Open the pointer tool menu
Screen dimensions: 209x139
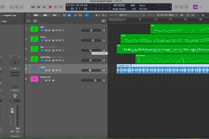click(98, 15)
